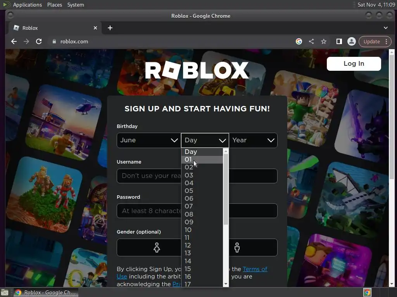Image resolution: width=397 pixels, height=297 pixels.
Task: Click the MATE logo in top panel
Action: pos(6,5)
